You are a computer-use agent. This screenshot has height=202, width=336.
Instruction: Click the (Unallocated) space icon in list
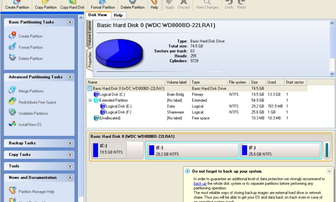click(x=96, y=118)
